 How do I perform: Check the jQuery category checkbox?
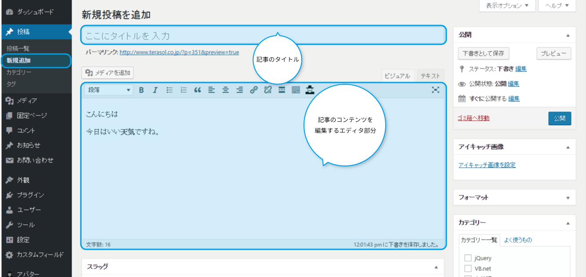click(468, 258)
